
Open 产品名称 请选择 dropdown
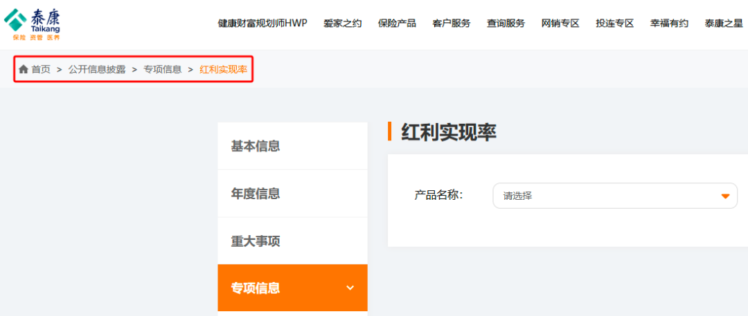click(x=615, y=196)
